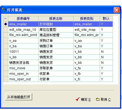Open report from local disk button
The width and height of the screenshot is (122, 110).
click(x=19, y=97)
